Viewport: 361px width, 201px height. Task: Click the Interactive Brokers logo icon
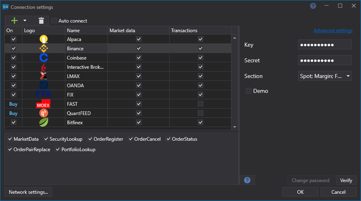coord(43,67)
